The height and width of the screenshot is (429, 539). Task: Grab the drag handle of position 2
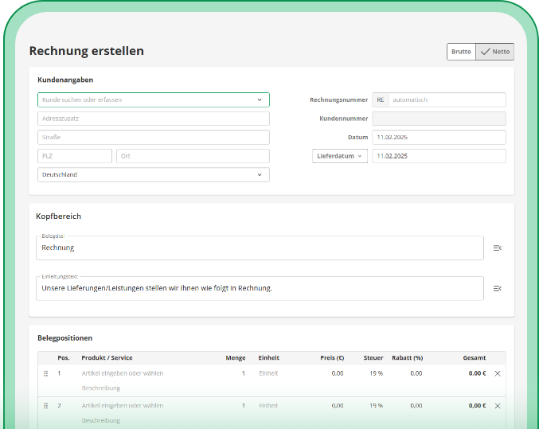click(x=45, y=406)
